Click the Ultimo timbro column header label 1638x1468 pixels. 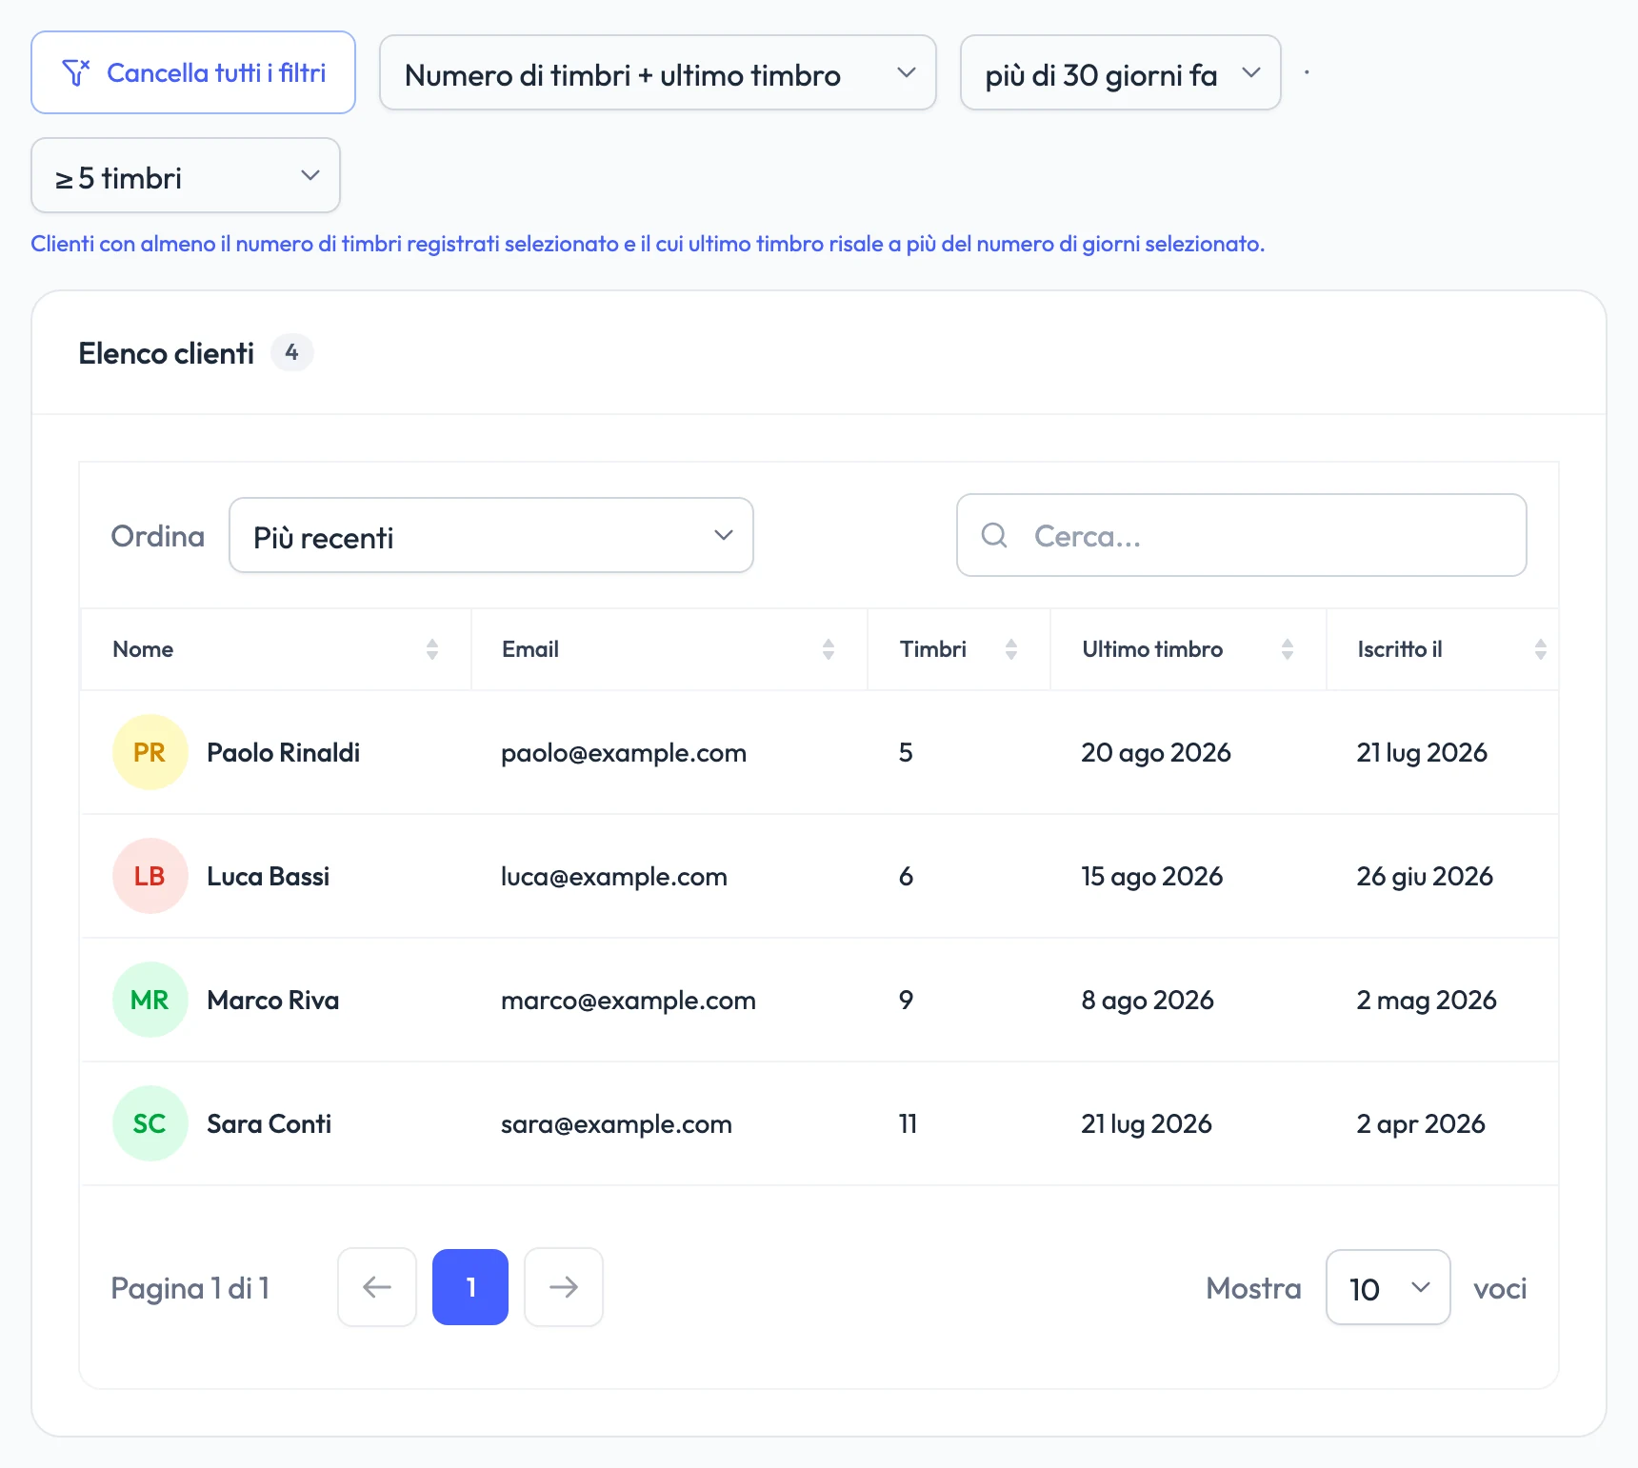(1152, 649)
